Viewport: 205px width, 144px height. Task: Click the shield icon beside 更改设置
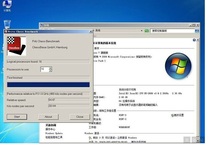(x=172, y=115)
